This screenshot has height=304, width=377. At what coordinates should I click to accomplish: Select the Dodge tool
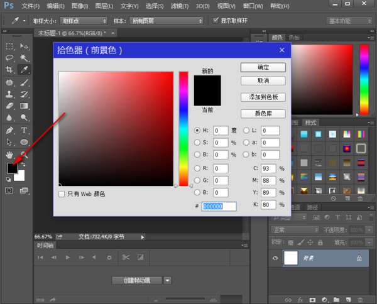click(x=25, y=117)
